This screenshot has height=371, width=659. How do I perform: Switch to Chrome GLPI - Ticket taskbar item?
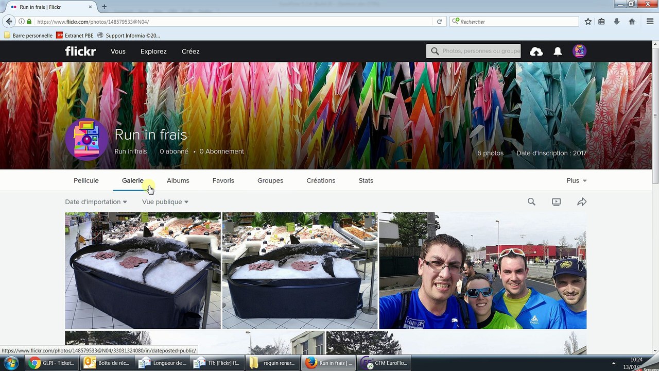pyautogui.click(x=51, y=363)
